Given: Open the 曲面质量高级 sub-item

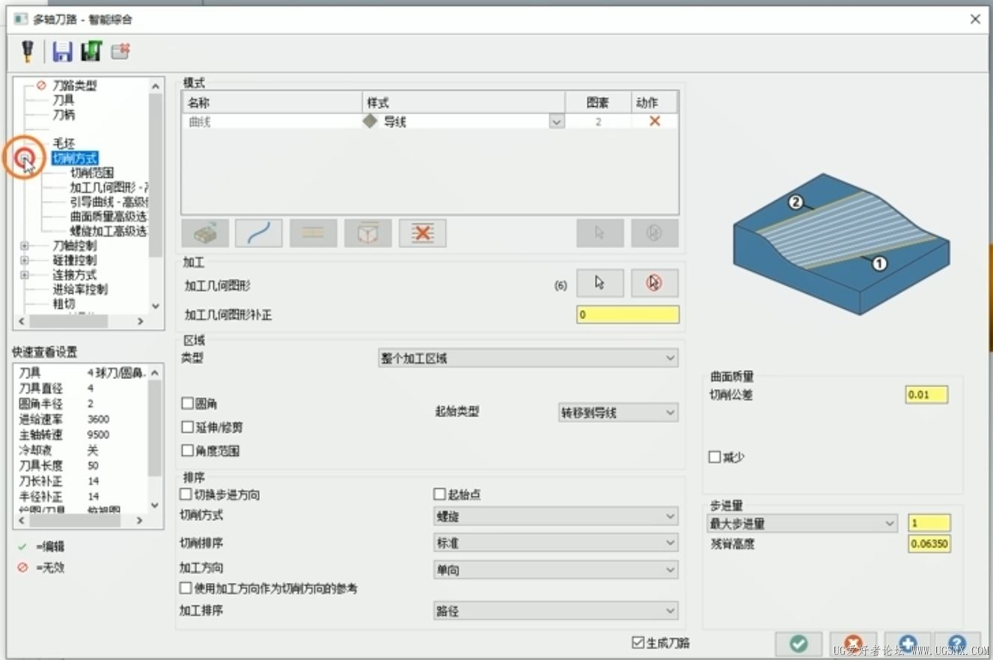Looking at the screenshot, I should point(109,217).
